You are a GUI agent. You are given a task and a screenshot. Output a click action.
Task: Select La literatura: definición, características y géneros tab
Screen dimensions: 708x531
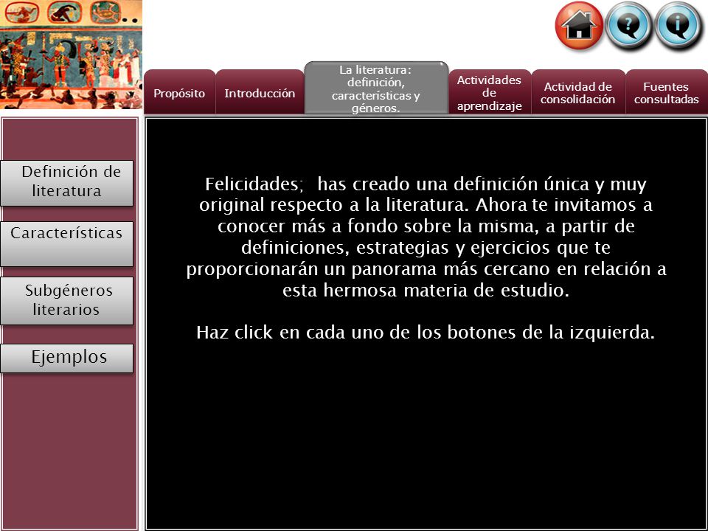point(376,88)
